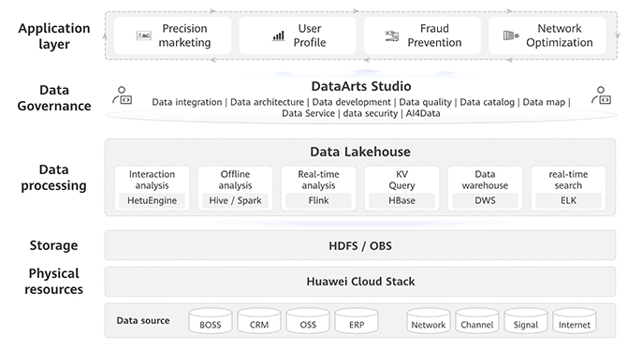Click the Physical resources label
The width and height of the screenshot is (627, 349).
tap(53, 282)
